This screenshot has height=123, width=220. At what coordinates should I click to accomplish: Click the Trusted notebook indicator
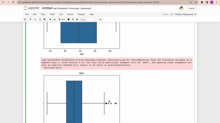(165, 14)
